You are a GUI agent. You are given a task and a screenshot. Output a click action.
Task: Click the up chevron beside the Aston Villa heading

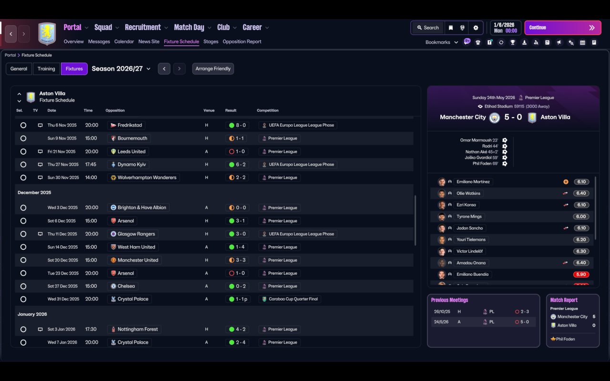coord(19,94)
